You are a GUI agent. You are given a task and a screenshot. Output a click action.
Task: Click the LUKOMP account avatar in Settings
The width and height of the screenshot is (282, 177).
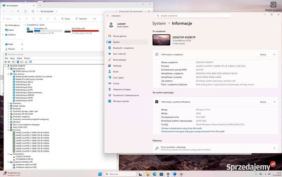tap(111, 25)
